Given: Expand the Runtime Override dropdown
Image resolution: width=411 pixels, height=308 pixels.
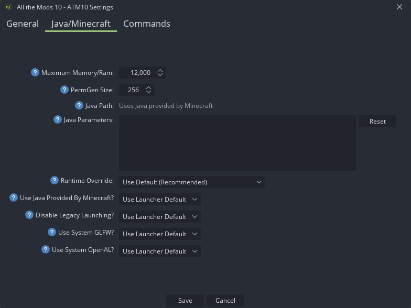Looking at the screenshot, I should pos(192,182).
